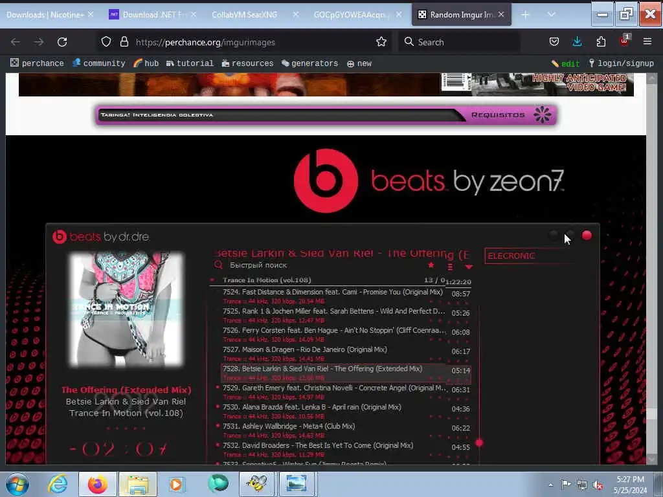Open the community link

point(99,63)
